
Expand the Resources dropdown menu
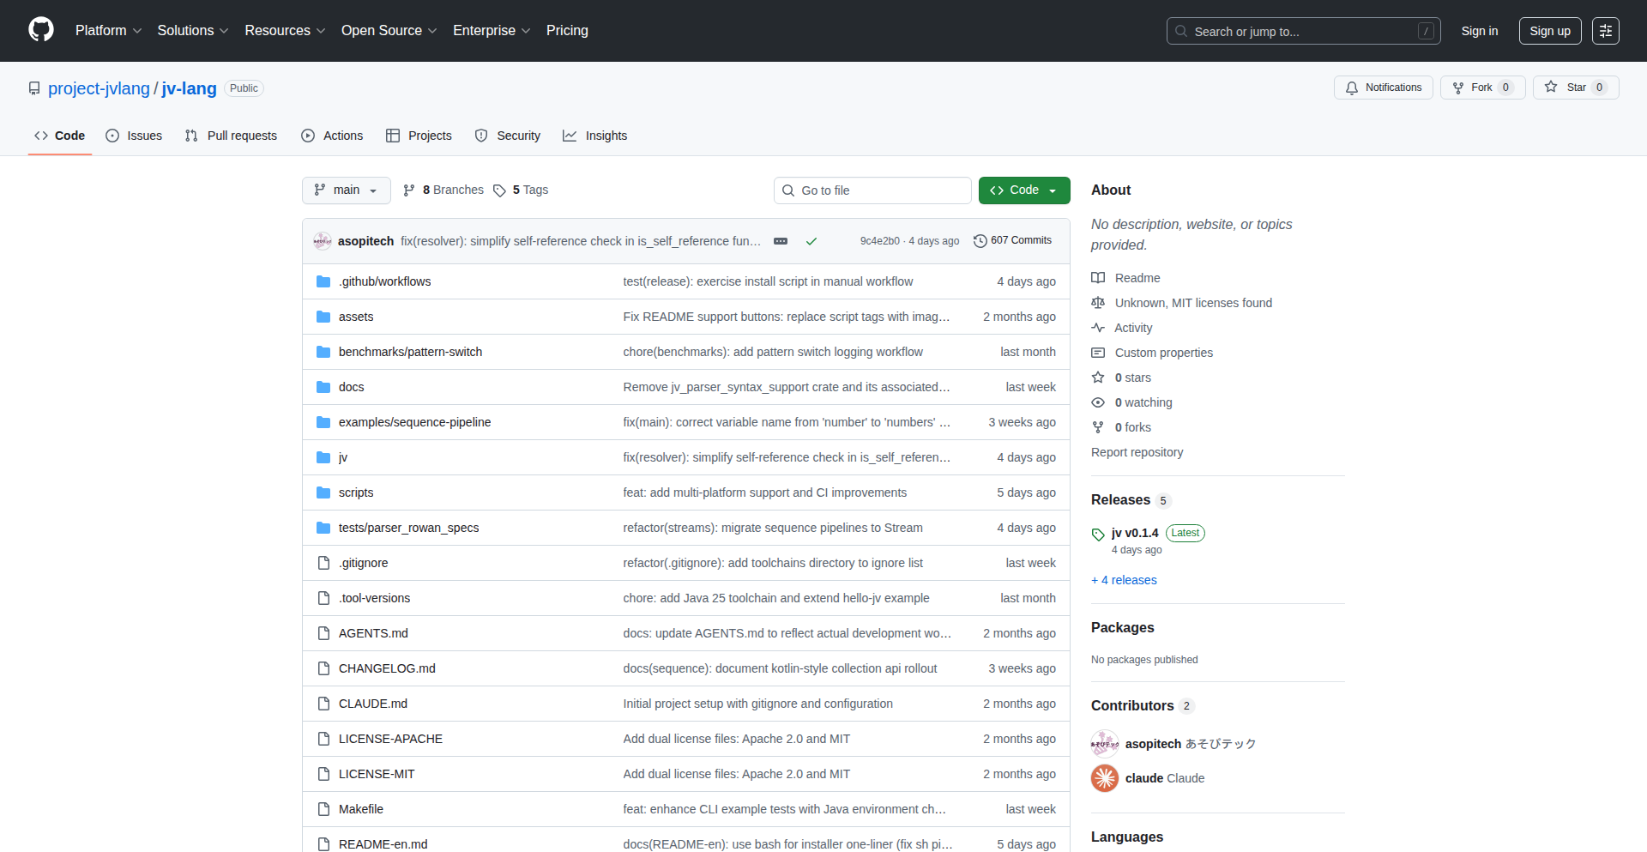[x=285, y=31]
